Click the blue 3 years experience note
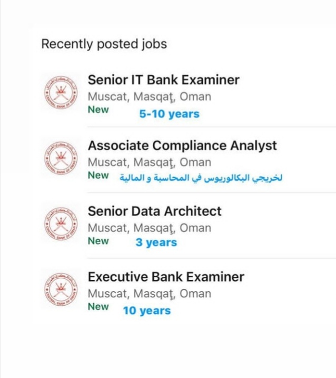Image resolution: width=336 pixels, height=378 pixels. [x=156, y=243]
